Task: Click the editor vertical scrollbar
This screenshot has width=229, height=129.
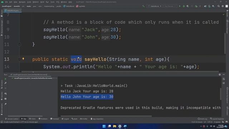Action: (x=225, y=43)
